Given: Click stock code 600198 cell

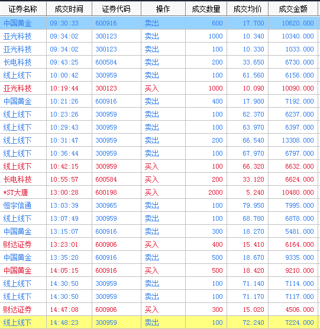Looking at the screenshot, I should 117,192.
